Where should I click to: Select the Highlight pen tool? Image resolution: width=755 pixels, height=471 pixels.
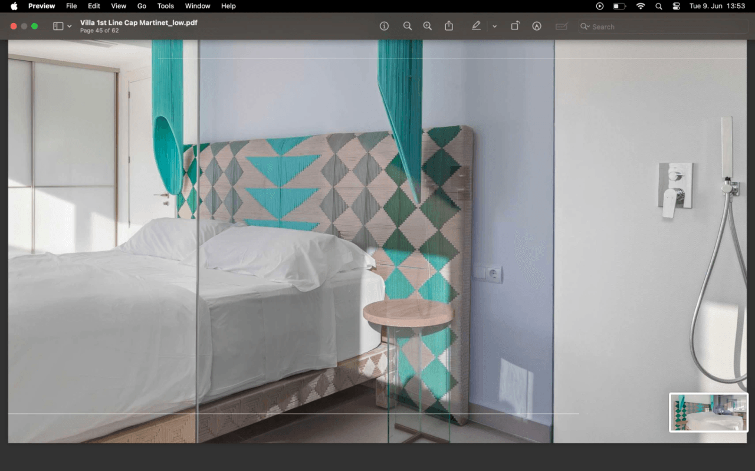click(477, 26)
